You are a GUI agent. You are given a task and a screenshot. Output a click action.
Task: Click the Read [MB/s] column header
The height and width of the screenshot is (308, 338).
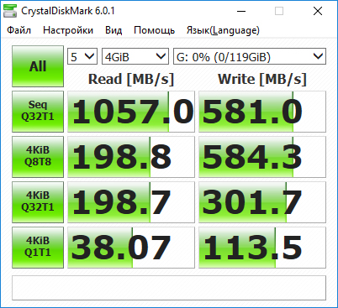click(131, 79)
